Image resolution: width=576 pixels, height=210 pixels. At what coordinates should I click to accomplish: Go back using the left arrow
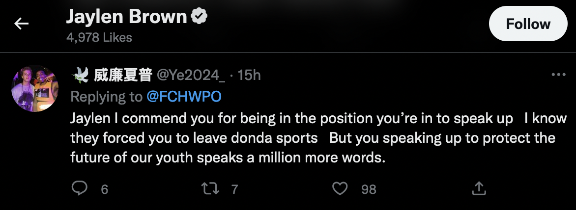point(22,24)
